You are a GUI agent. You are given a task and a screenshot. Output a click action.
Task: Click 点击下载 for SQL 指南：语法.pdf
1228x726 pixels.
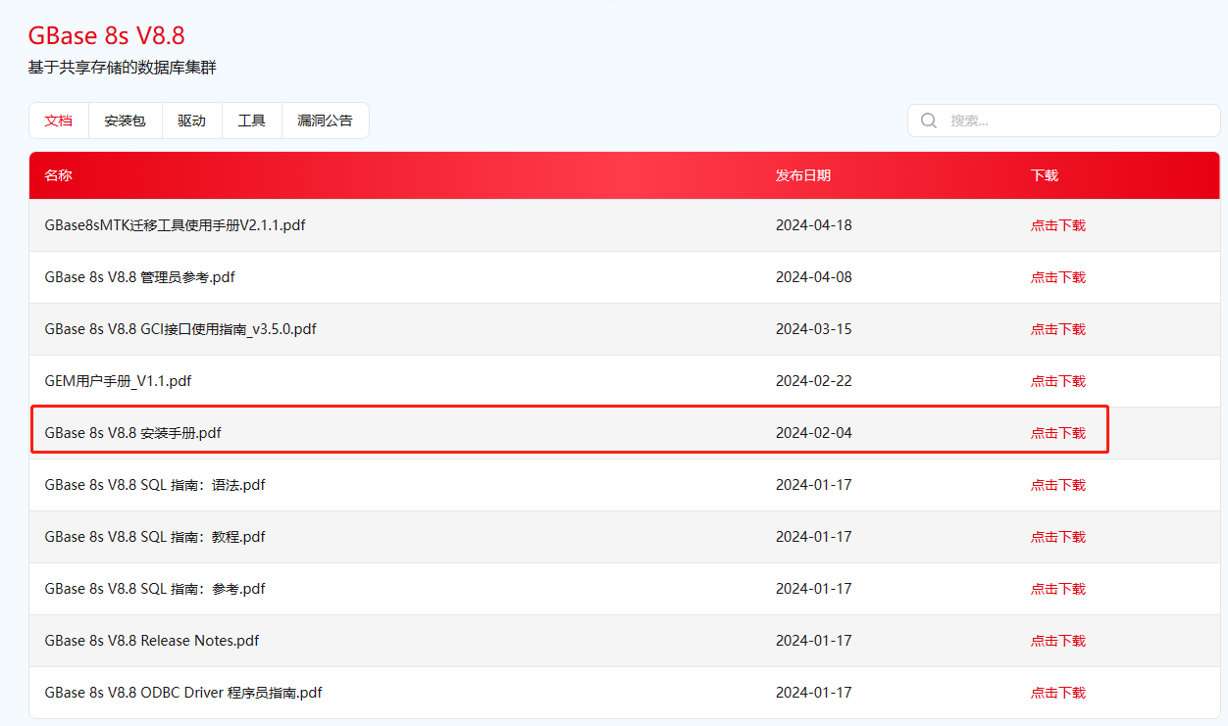[1058, 485]
